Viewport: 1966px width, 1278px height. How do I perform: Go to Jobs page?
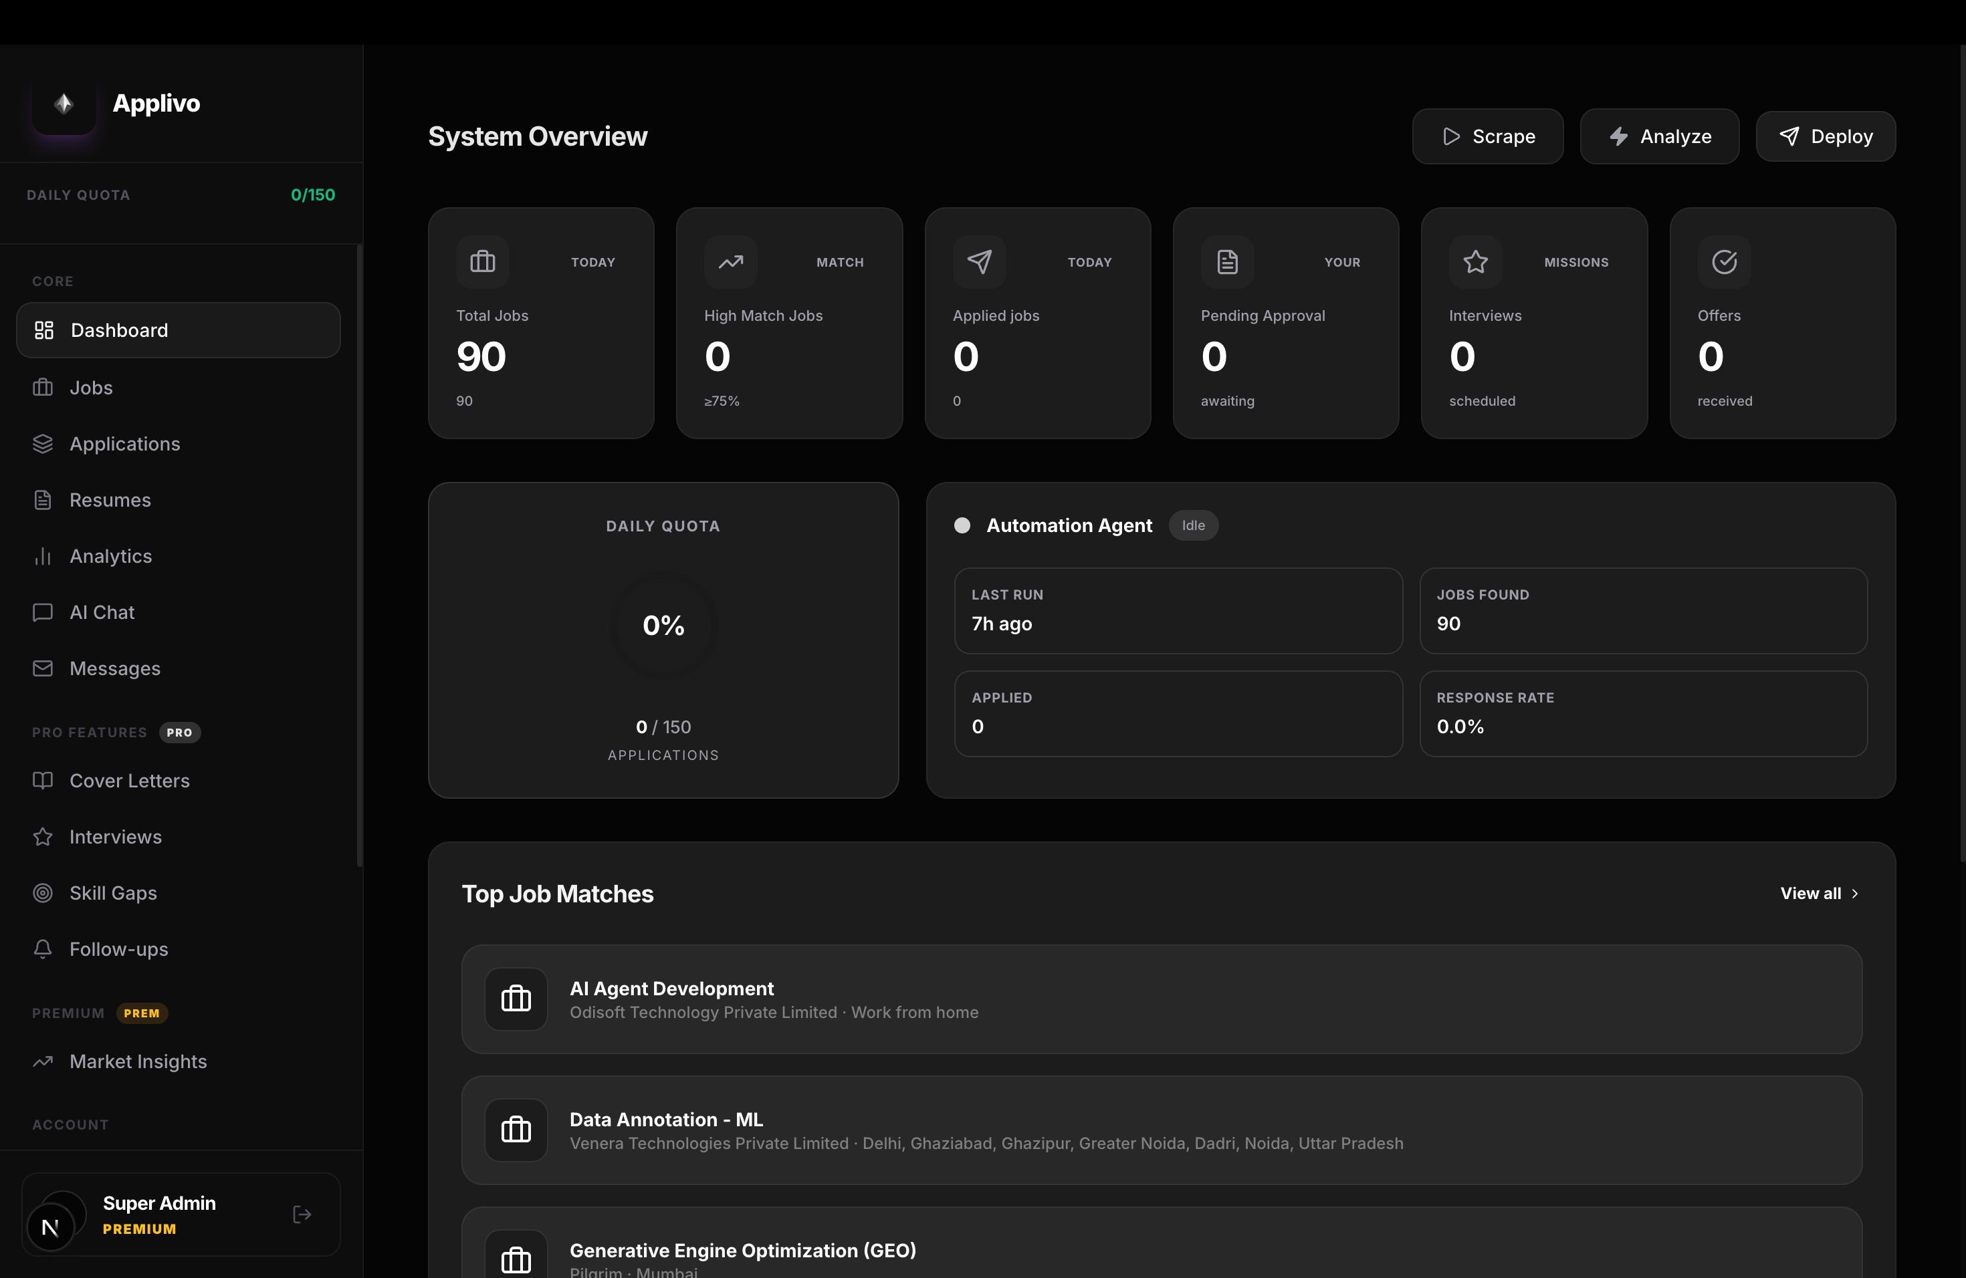click(179, 387)
